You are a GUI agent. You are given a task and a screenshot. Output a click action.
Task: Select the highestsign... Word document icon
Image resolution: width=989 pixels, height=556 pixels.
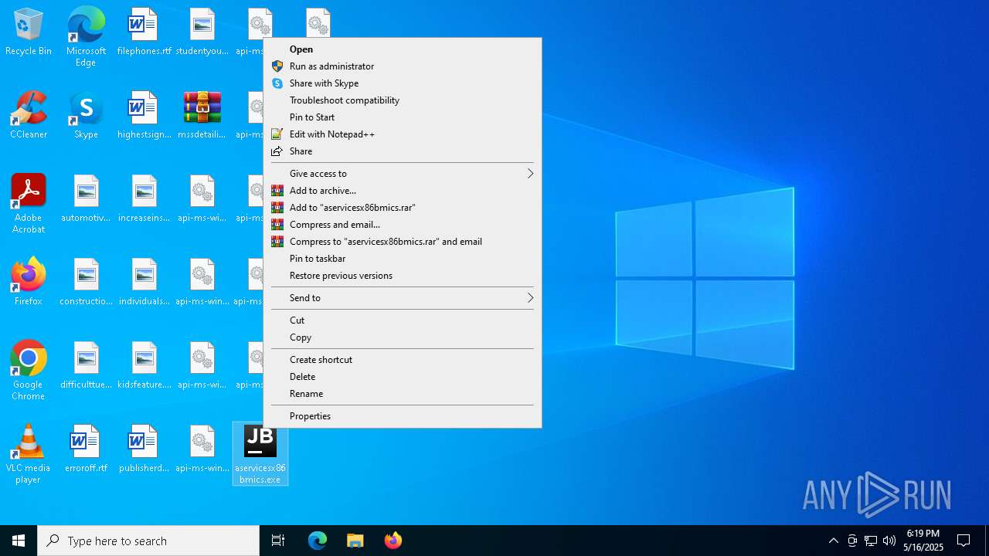pyautogui.click(x=144, y=116)
